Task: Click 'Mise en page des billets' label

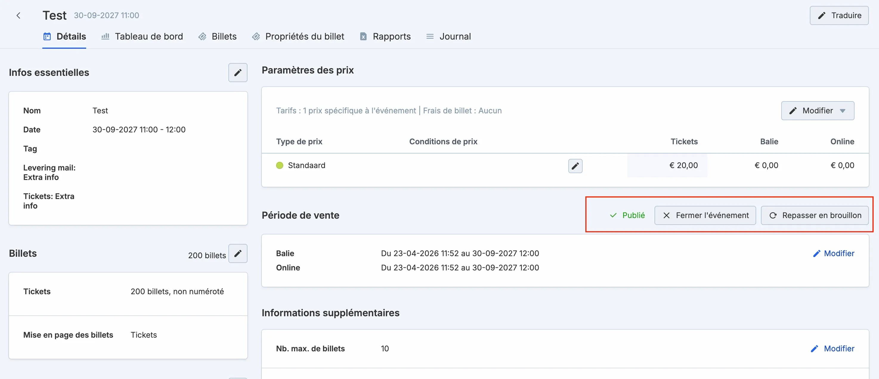Action: (x=68, y=335)
